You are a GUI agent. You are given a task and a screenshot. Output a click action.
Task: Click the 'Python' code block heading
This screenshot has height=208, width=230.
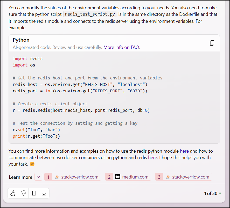click(x=21, y=40)
